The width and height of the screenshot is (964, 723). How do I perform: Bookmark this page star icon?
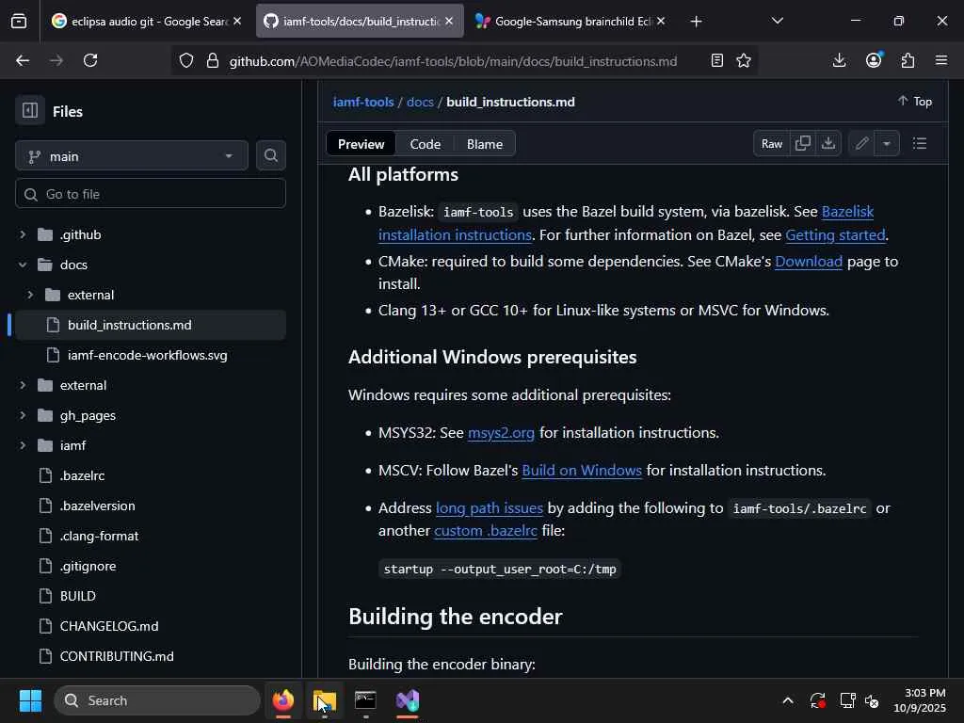tap(744, 60)
